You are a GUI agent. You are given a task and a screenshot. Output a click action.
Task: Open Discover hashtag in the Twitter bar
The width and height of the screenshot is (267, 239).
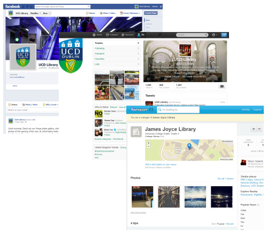pos(127,35)
